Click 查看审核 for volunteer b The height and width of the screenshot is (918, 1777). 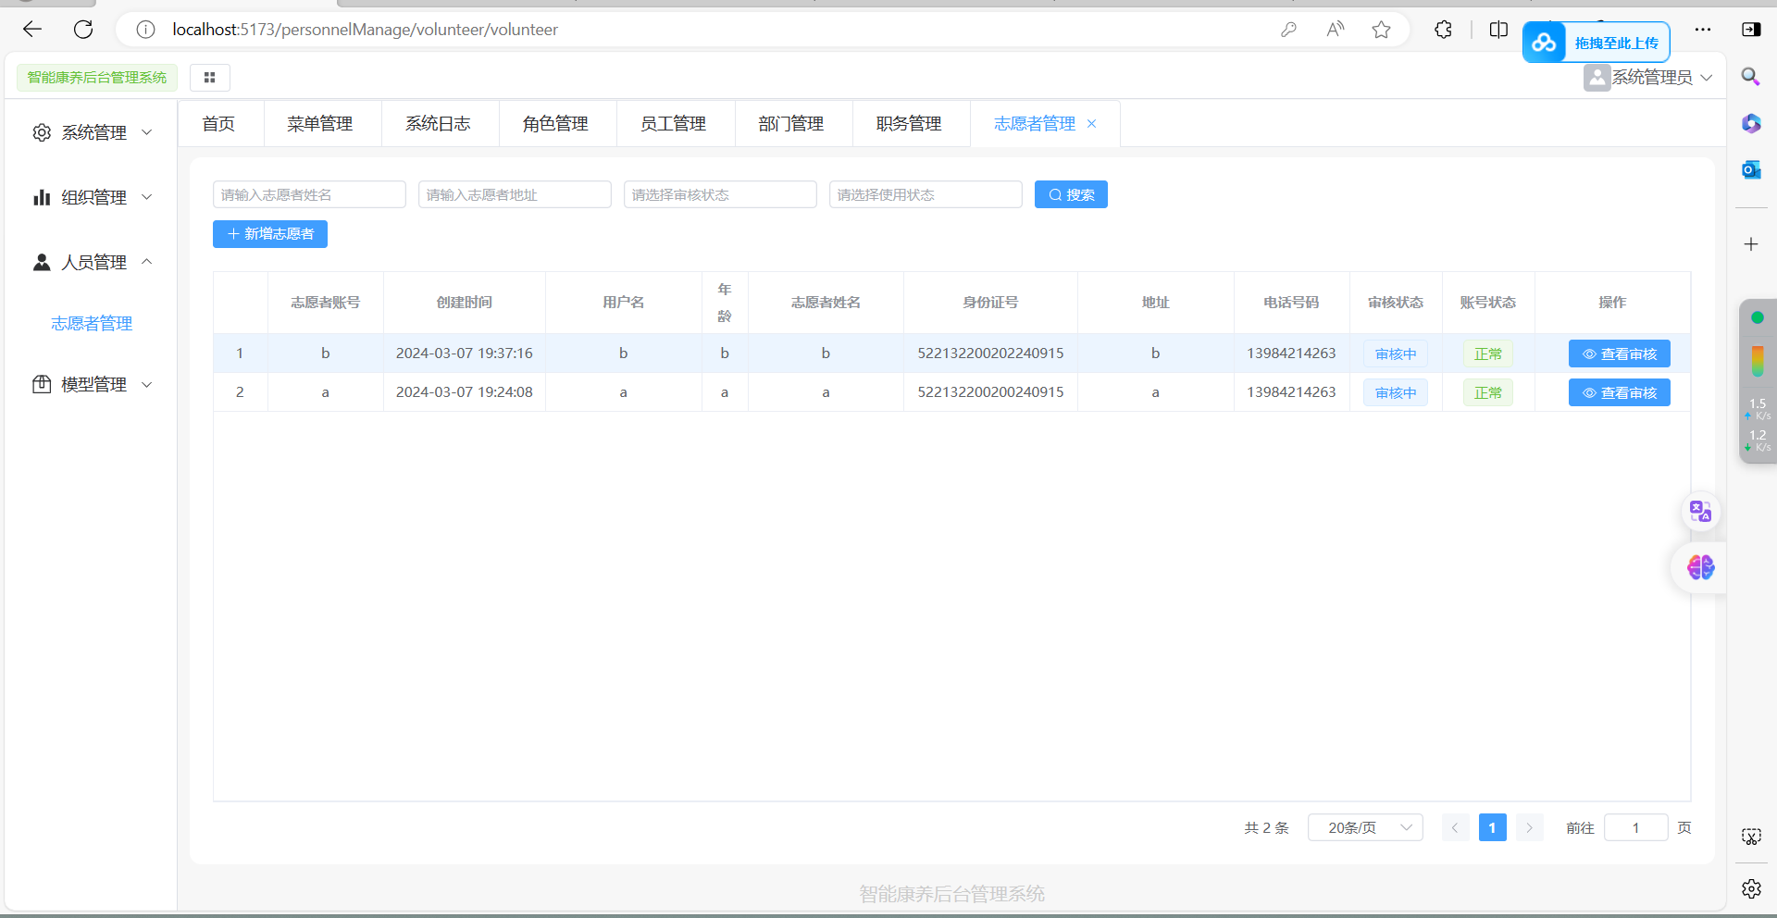point(1619,354)
